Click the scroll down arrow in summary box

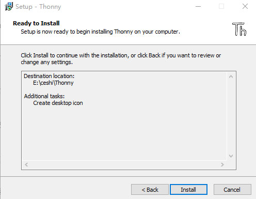click(x=231, y=156)
